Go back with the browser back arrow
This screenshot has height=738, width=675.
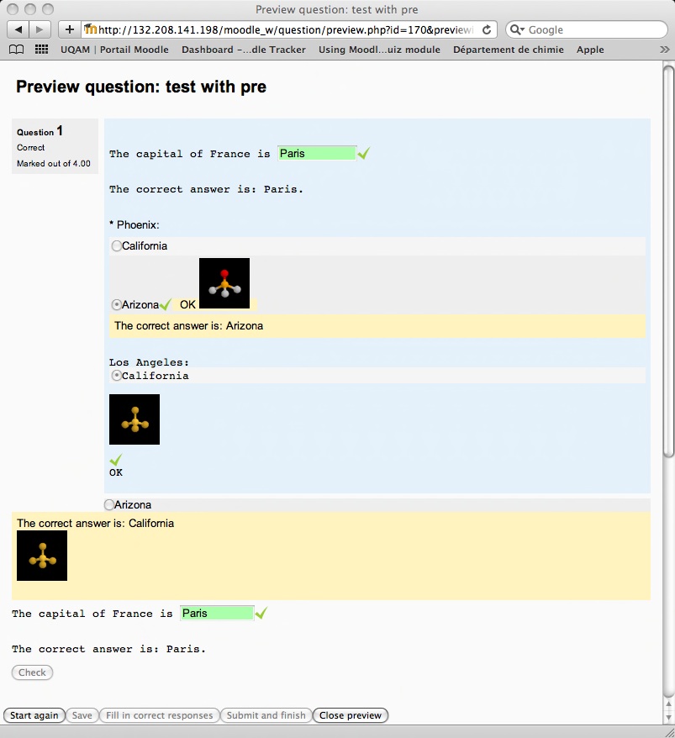click(x=18, y=29)
